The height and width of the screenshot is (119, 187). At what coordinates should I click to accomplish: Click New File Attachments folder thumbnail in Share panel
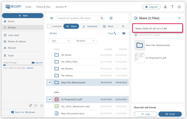pyautogui.click(x=140, y=45)
